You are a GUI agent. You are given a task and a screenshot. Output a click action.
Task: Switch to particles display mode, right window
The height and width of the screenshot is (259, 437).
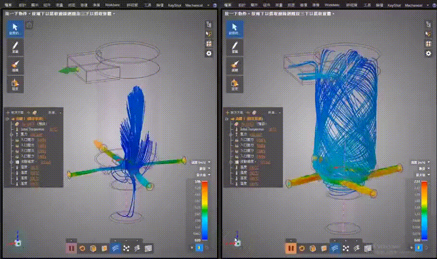click(346, 248)
